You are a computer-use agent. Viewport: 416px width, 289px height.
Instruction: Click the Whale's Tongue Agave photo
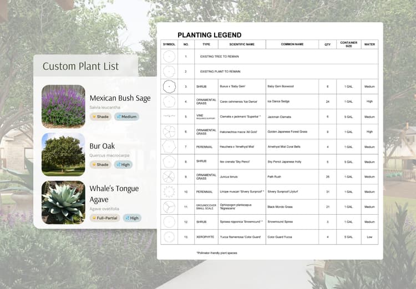pyautogui.click(x=63, y=202)
